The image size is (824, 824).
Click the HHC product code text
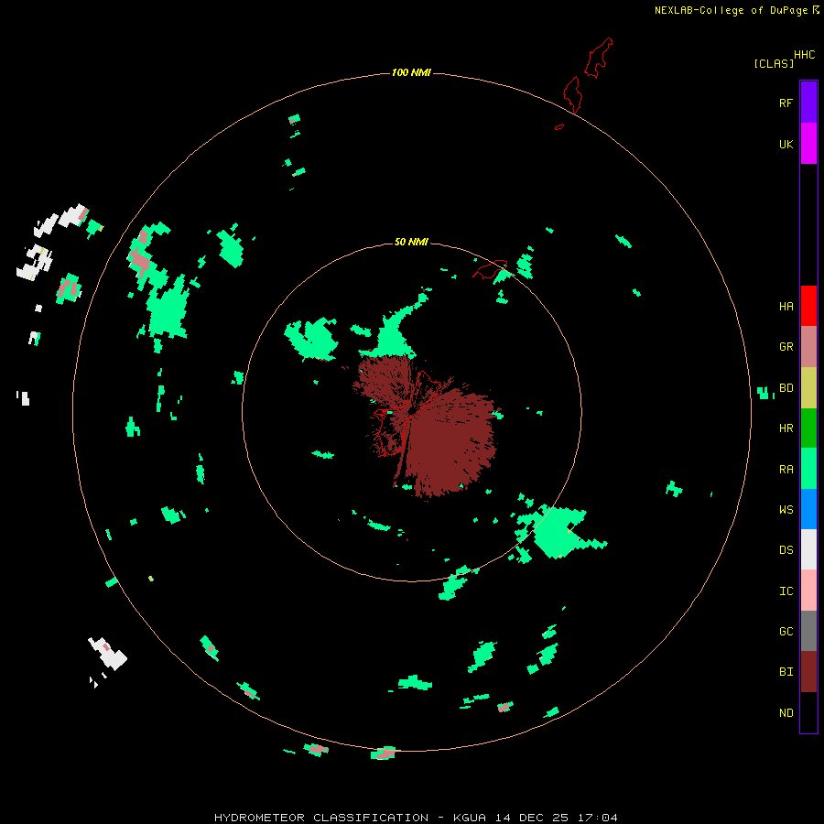tap(804, 55)
